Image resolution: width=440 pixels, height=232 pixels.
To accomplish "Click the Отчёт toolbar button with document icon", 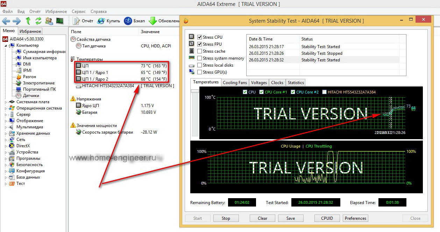I will [83, 21].
